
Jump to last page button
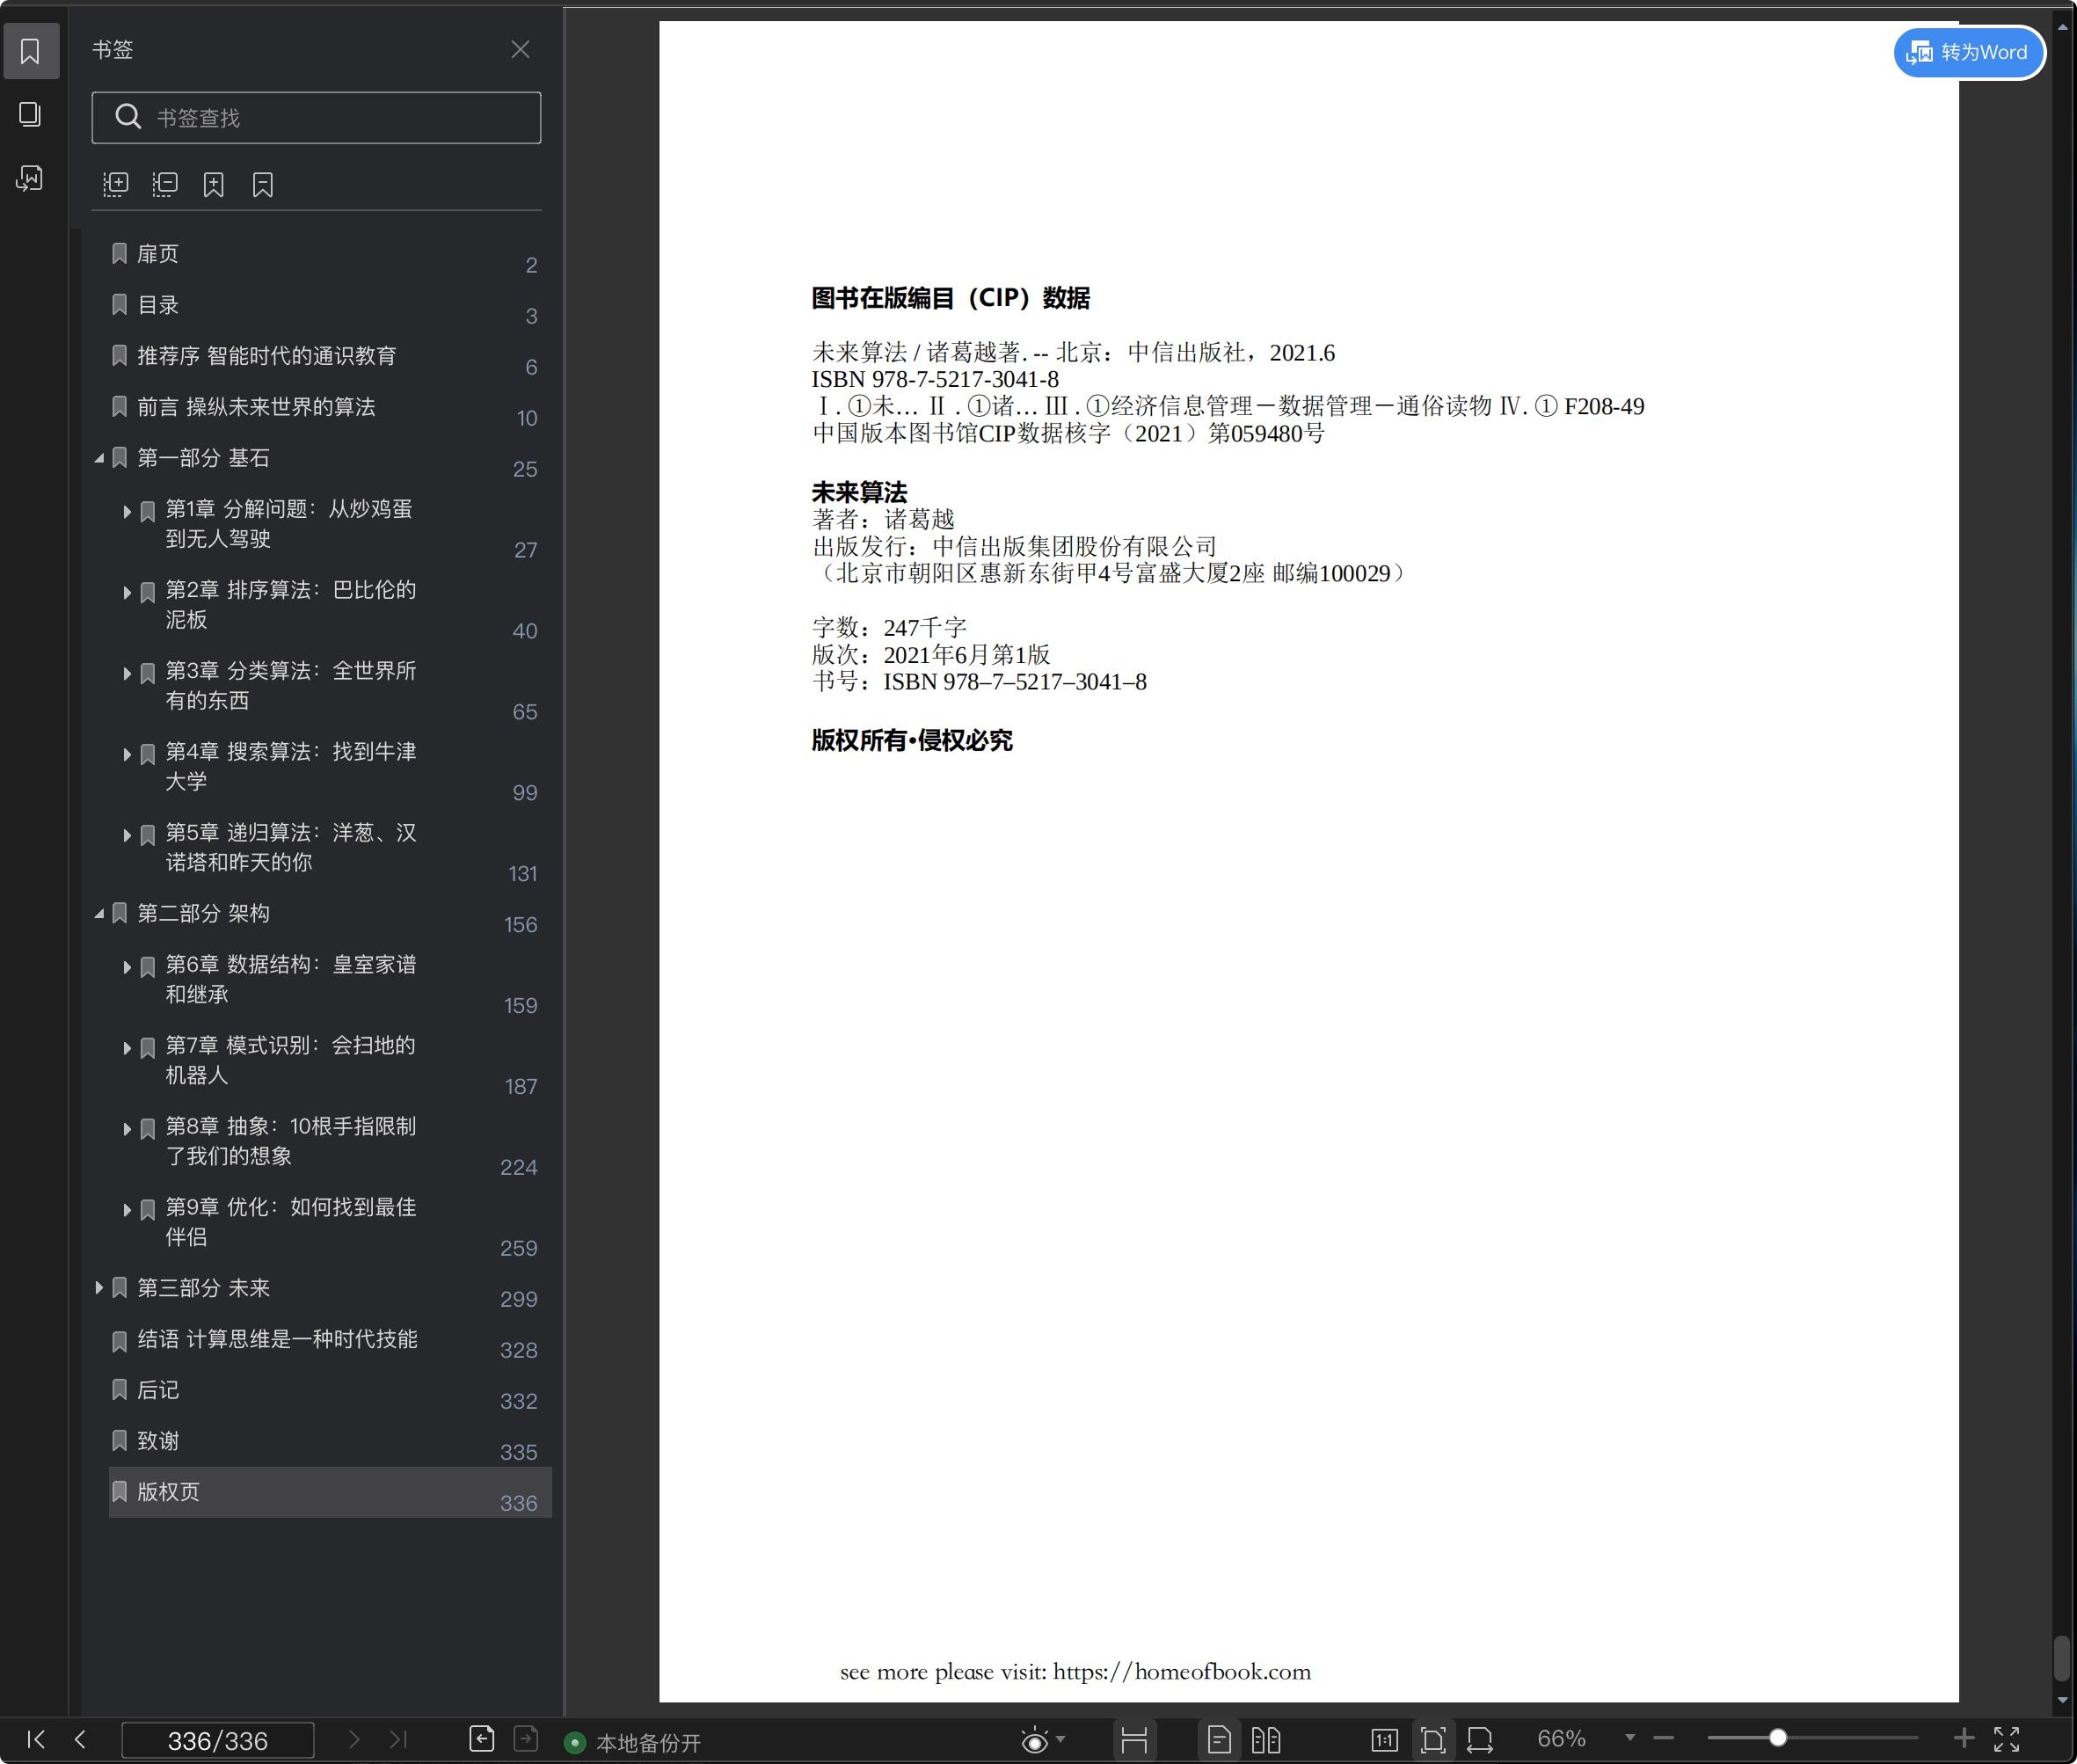[x=398, y=1739]
